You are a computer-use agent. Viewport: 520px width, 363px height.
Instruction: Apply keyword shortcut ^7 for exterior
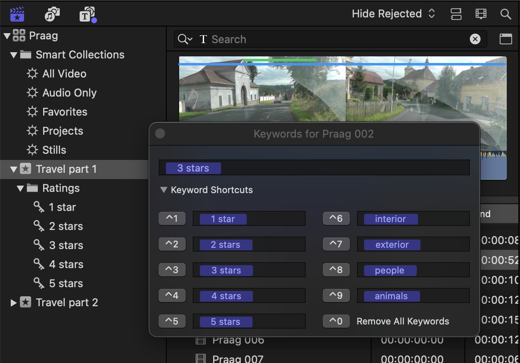pyautogui.click(x=336, y=244)
